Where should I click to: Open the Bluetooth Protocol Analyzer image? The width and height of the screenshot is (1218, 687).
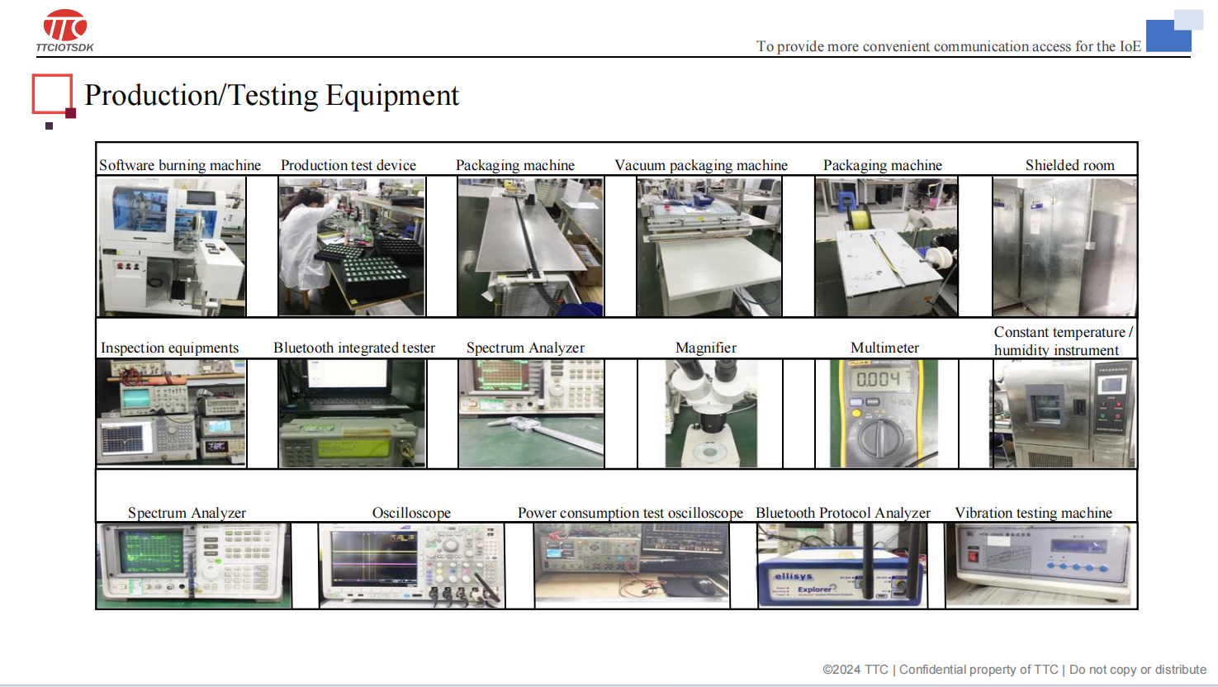[x=842, y=566]
